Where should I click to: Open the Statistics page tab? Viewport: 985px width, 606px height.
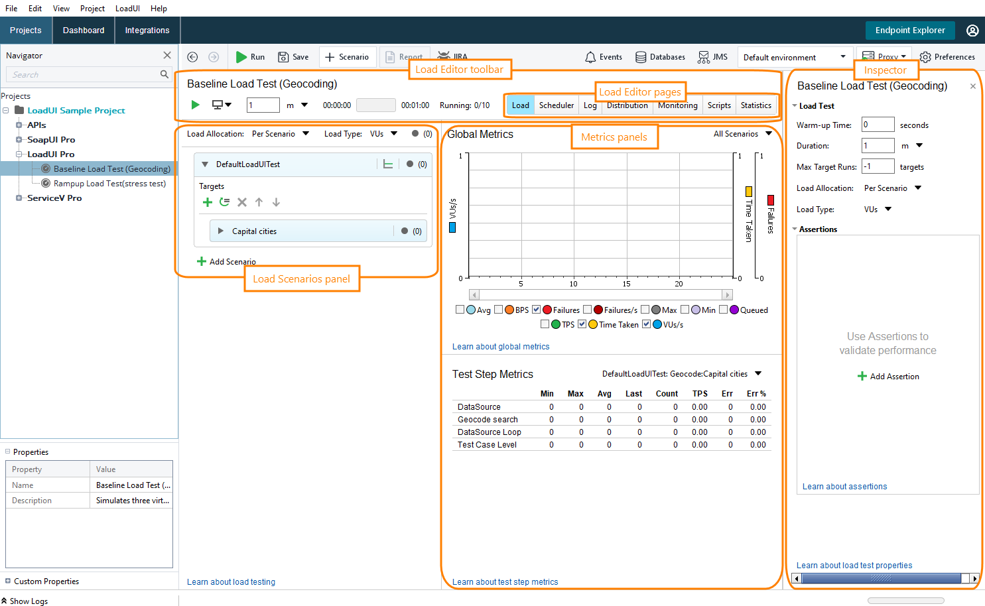756,105
